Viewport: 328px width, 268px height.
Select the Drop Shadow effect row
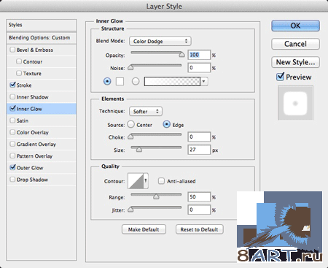pos(42,180)
